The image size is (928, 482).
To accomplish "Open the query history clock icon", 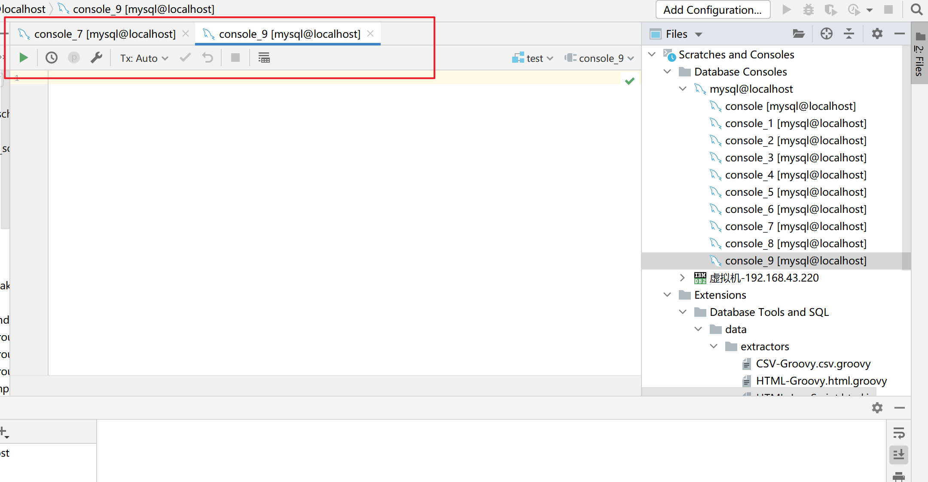I will 52,58.
